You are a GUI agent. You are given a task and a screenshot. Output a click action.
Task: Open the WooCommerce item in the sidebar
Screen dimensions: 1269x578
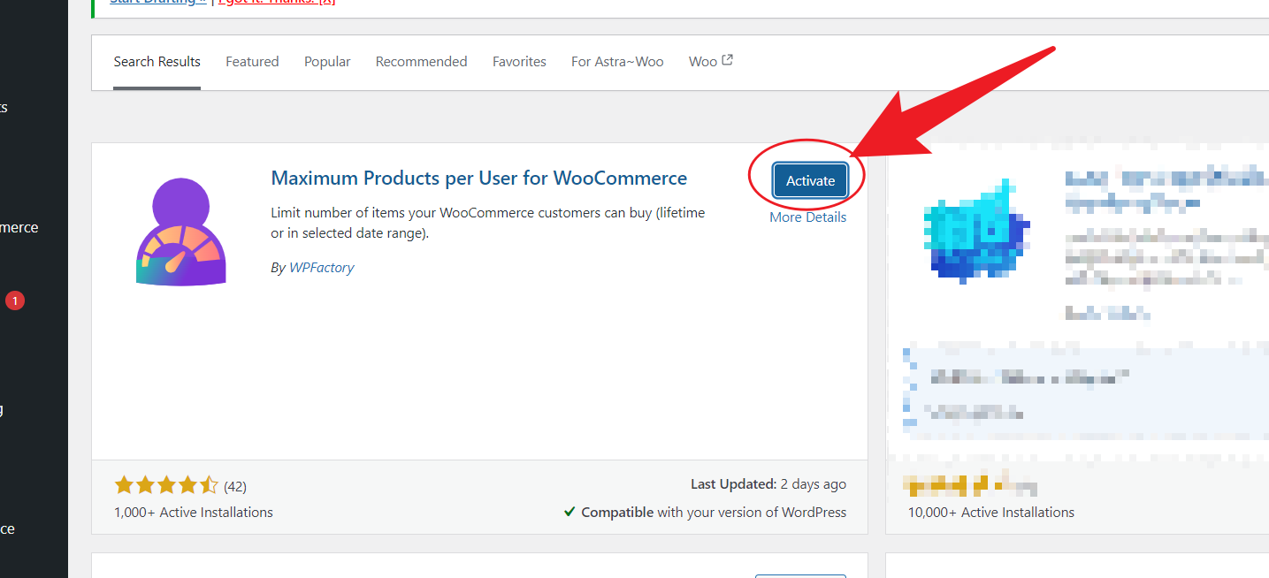[x=19, y=227]
